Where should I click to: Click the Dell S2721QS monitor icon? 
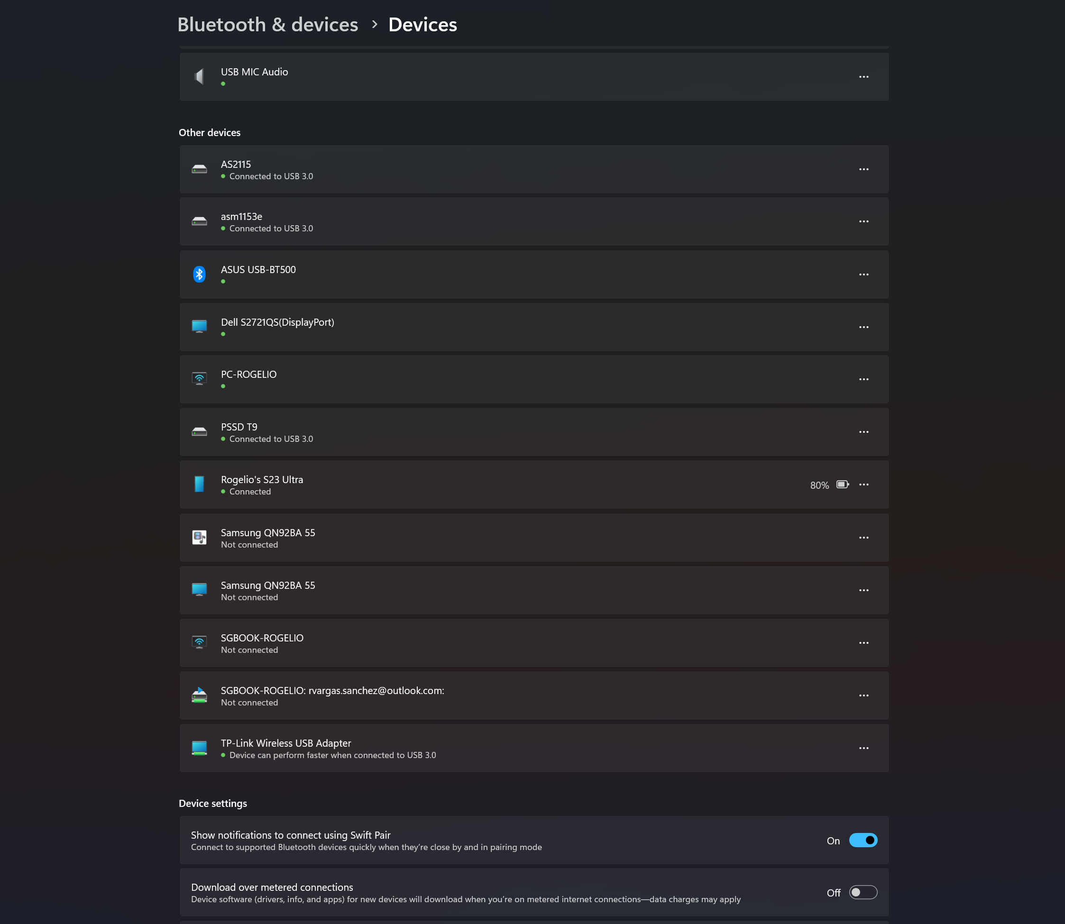point(199,326)
